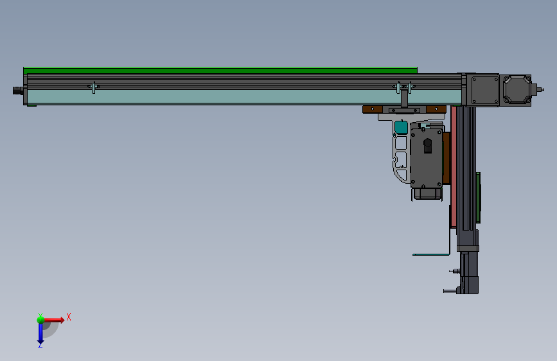557x361 pixels.
Task: Select the dark green plate on vertical rail
Action: [479, 198]
